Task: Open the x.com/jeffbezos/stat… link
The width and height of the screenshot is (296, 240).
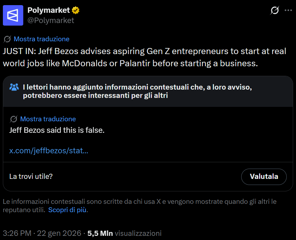Action: click(49, 151)
